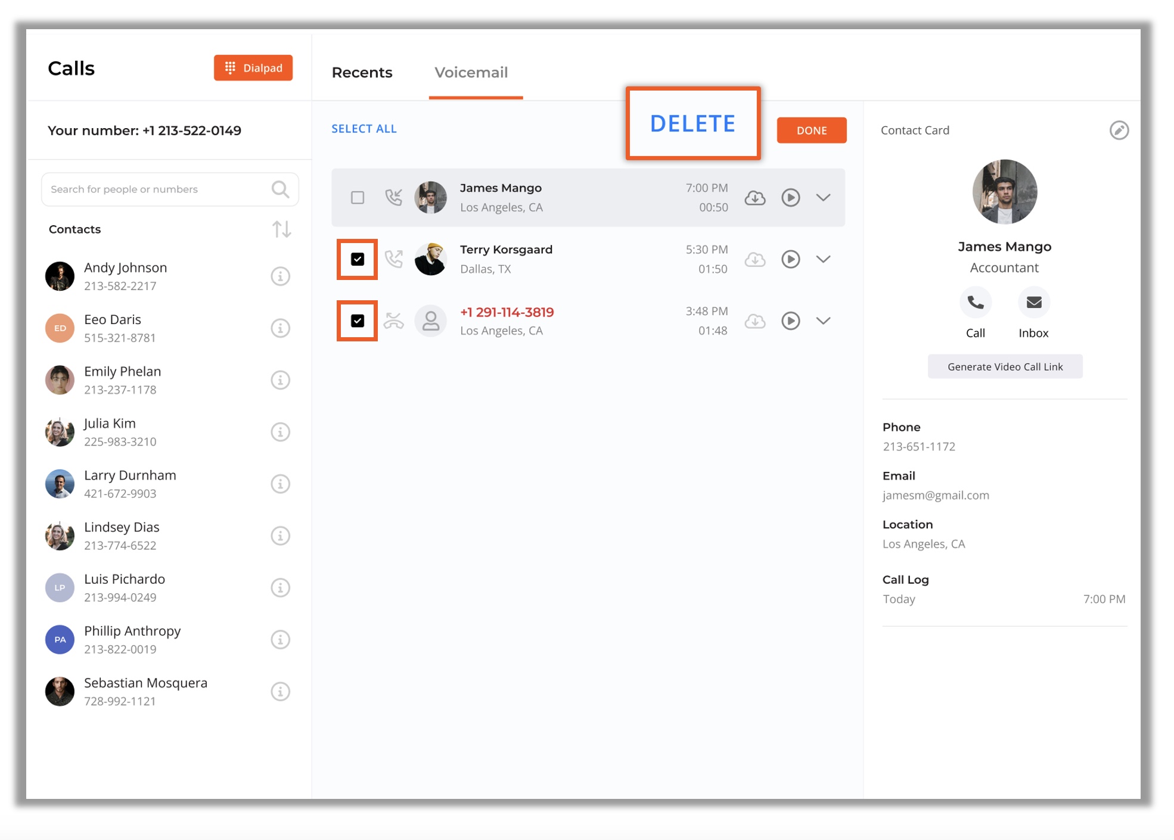Viewport: 1174px width, 840px height.
Task: Switch to the Voicemail tab
Action: click(471, 73)
